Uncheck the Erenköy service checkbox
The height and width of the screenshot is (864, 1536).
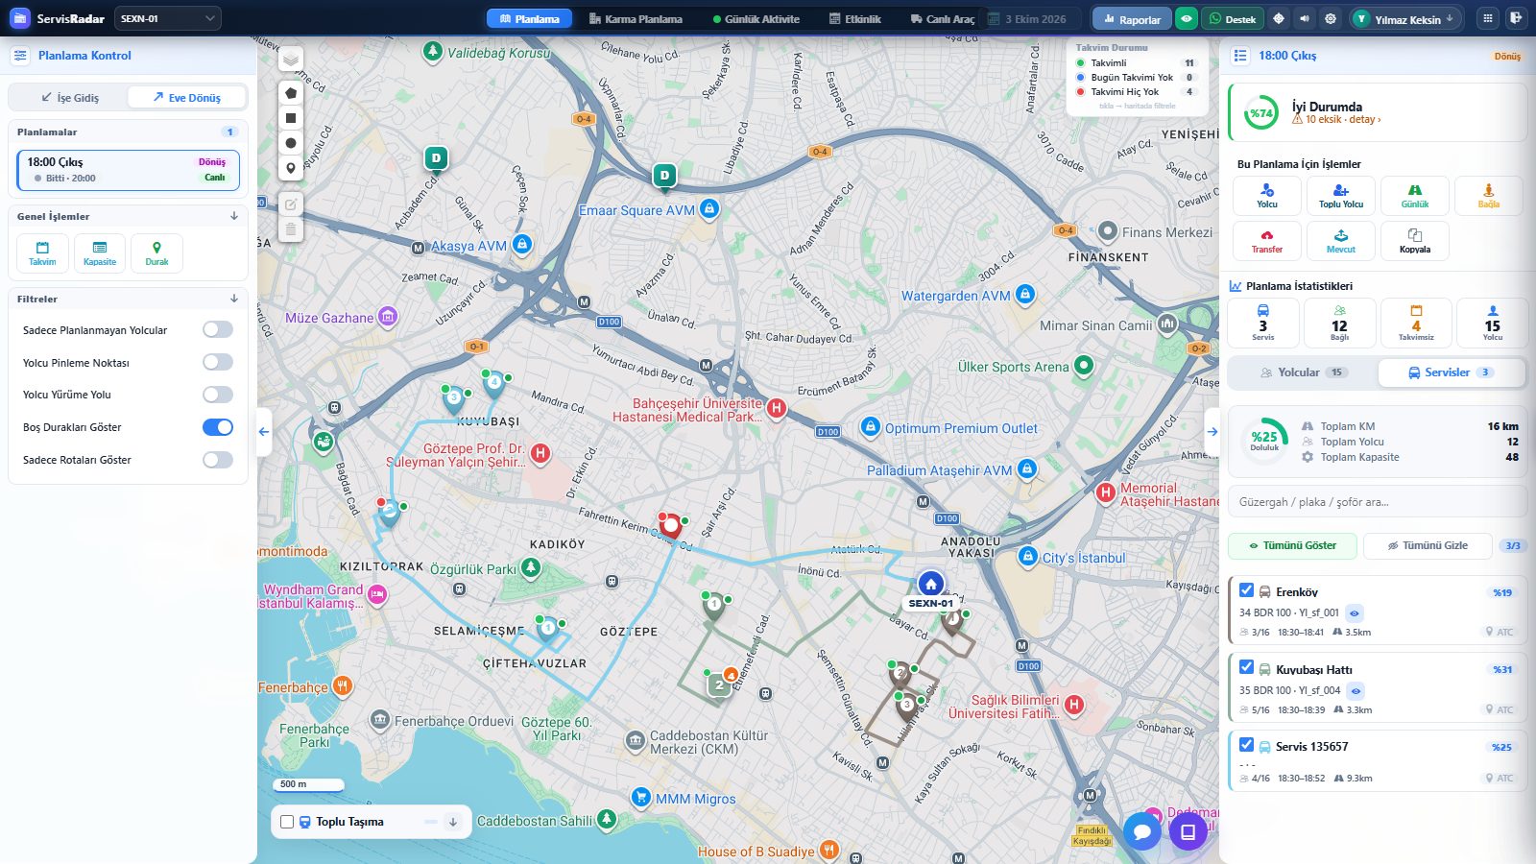[1246, 590]
